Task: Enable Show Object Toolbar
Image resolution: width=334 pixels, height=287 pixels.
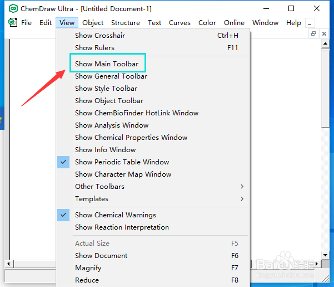Action: [153, 100]
